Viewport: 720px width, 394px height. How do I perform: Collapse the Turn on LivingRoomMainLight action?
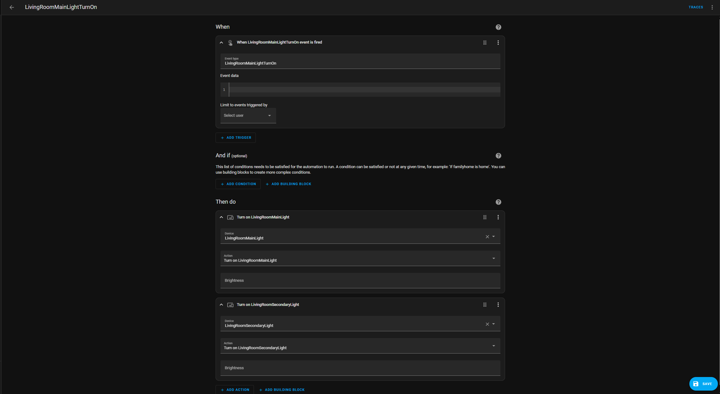click(x=221, y=217)
